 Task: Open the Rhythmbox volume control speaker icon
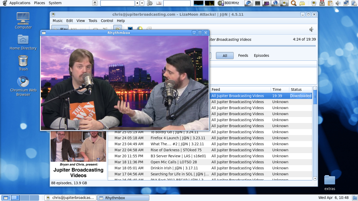[x=311, y=30]
